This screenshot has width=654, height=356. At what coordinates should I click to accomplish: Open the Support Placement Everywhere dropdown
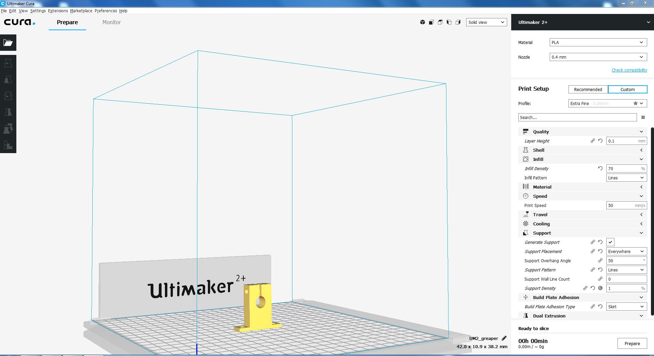(626, 251)
